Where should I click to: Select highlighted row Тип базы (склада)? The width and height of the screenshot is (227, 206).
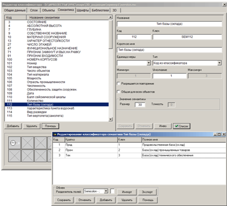tap(57, 104)
